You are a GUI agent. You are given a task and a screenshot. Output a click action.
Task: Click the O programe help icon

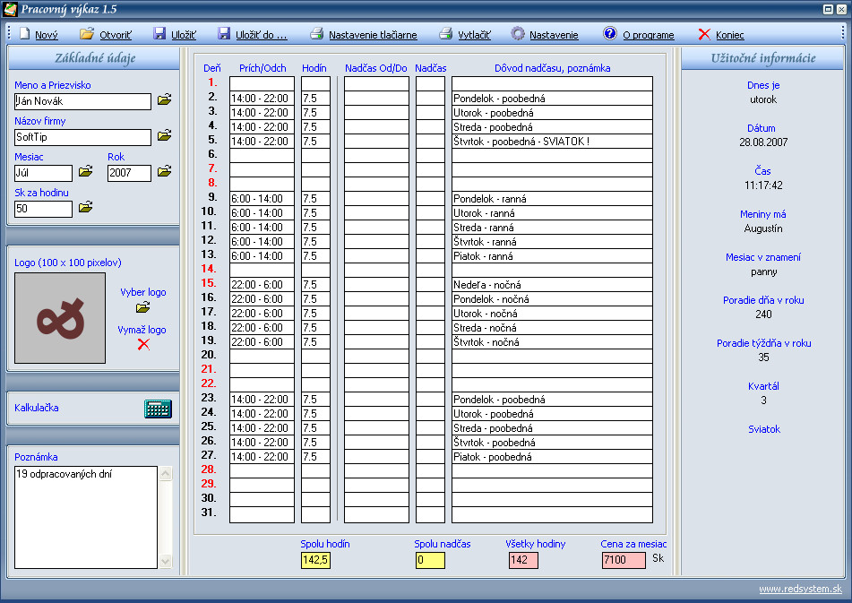[609, 34]
